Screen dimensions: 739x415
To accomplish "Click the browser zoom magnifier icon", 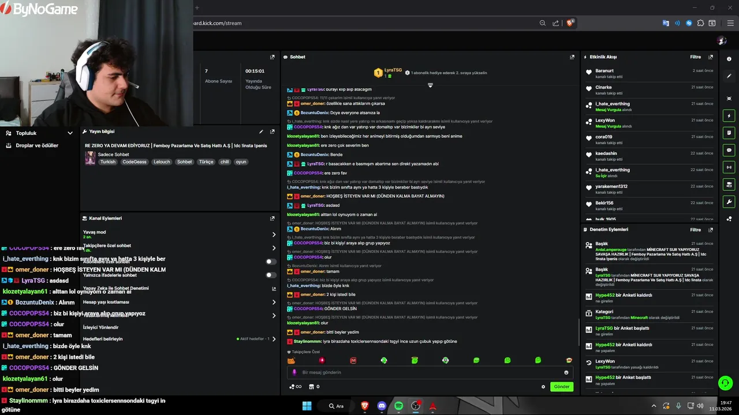I will (543, 23).
